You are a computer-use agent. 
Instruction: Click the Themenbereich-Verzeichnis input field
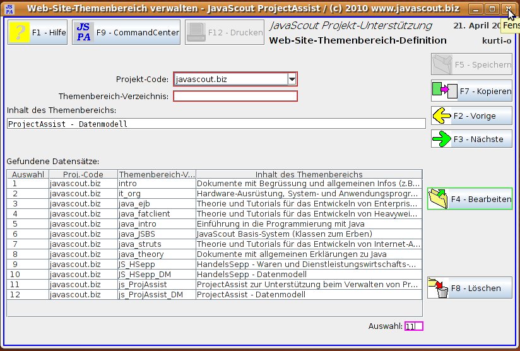tap(235, 97)
